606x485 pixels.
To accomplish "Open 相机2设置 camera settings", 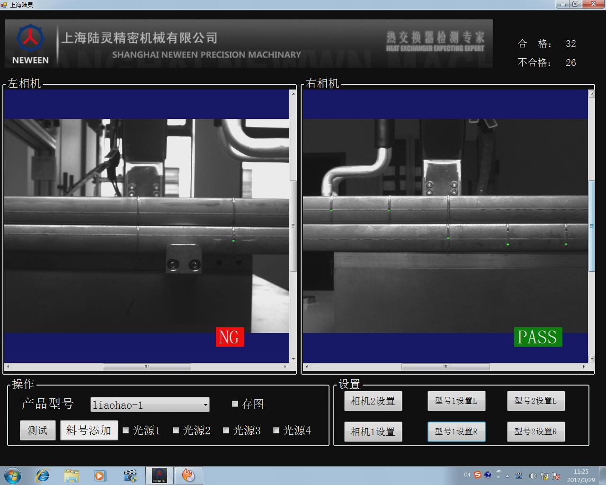I will pyautogui.click(x=373, y=401).
